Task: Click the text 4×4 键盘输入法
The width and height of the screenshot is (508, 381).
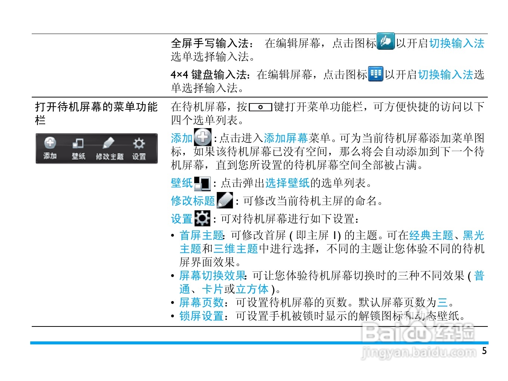Action: pos(209,75)
